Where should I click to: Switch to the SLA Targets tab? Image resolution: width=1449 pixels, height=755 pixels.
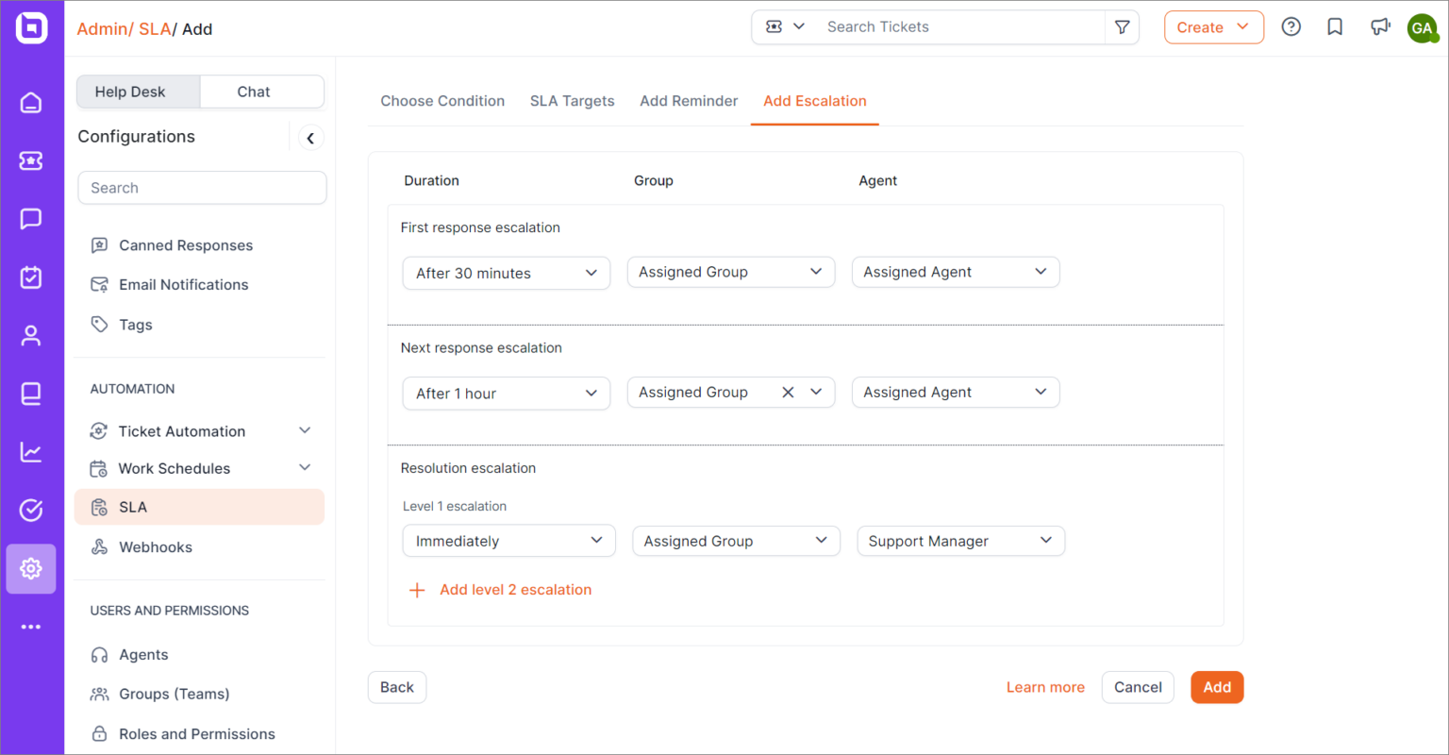click(572, 100)
